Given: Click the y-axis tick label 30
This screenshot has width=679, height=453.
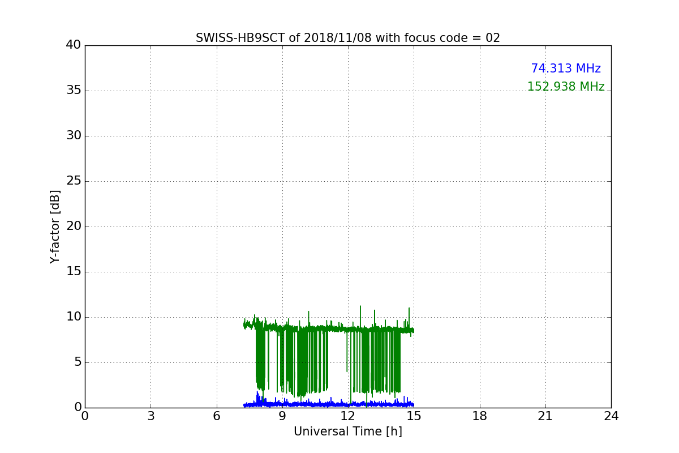Looking at the screenshot, I should 74,136.
